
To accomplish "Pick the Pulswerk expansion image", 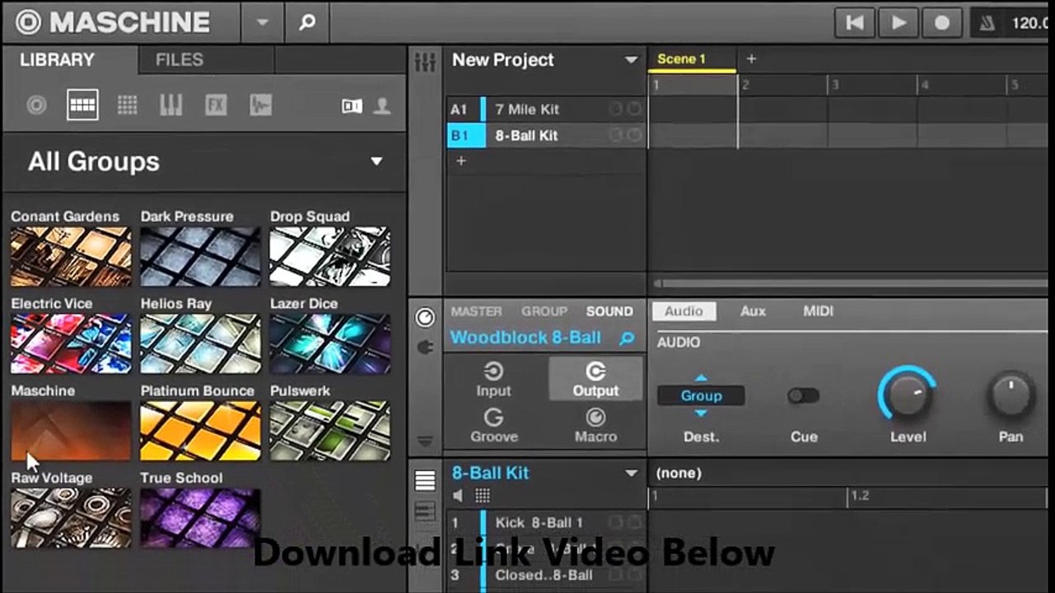I will [x=330, y=431].
